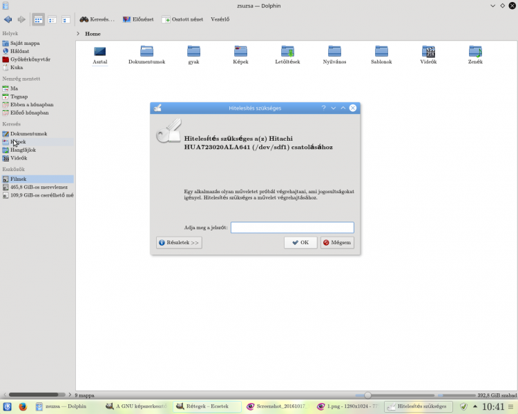
Task: Show hidden system tray icons
Action: click(475, 406)
